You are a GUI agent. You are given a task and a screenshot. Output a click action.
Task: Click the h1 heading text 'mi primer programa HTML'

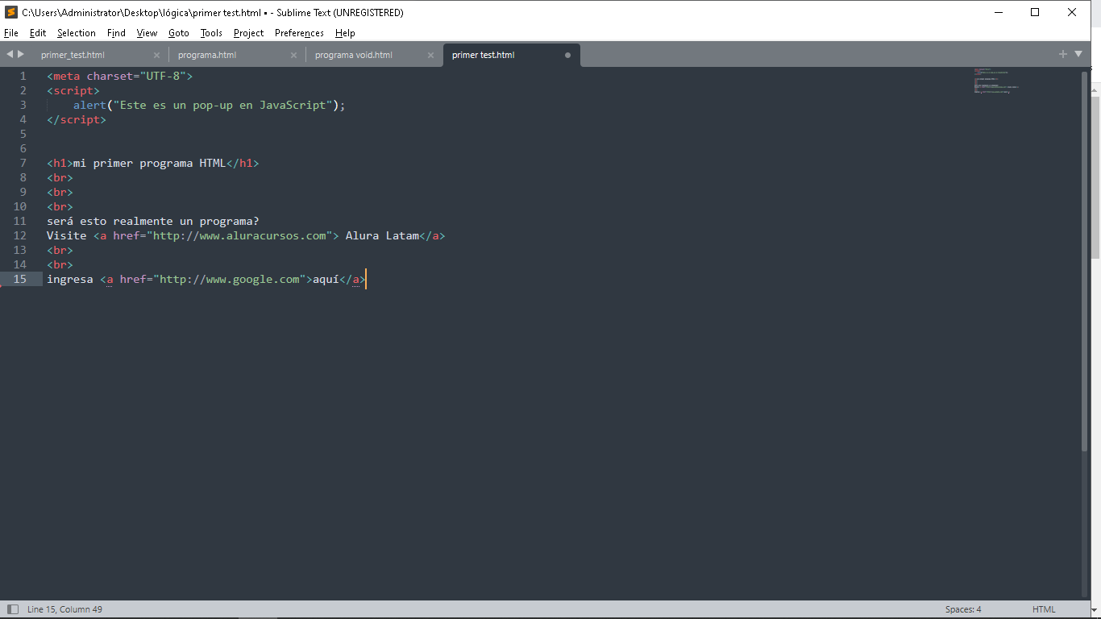coord(150,163)
